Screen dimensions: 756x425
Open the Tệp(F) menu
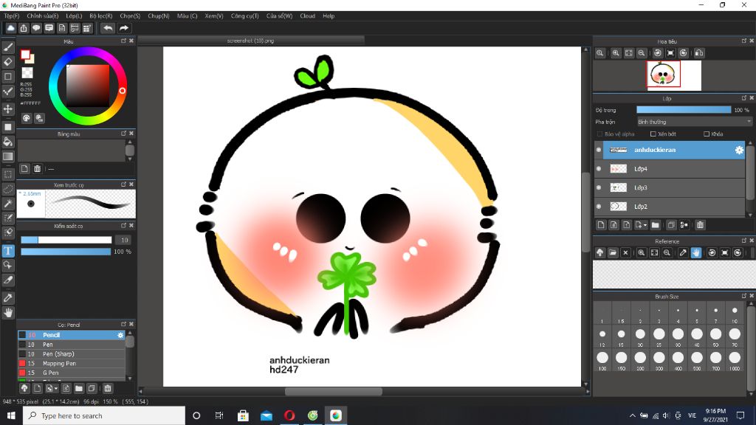[x=12, y=16]
